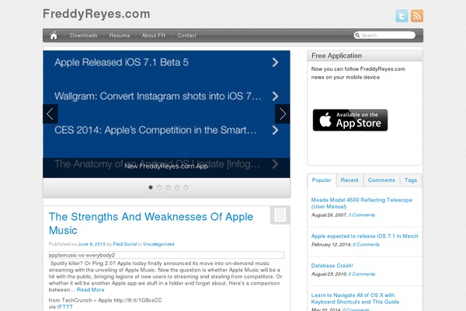The height and width of the screenshot is (311, 466).
Task: Open the Database Crash! link
Action: point(332,265)
